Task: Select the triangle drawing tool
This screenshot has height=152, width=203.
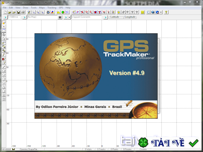Action: pos(4,87)
